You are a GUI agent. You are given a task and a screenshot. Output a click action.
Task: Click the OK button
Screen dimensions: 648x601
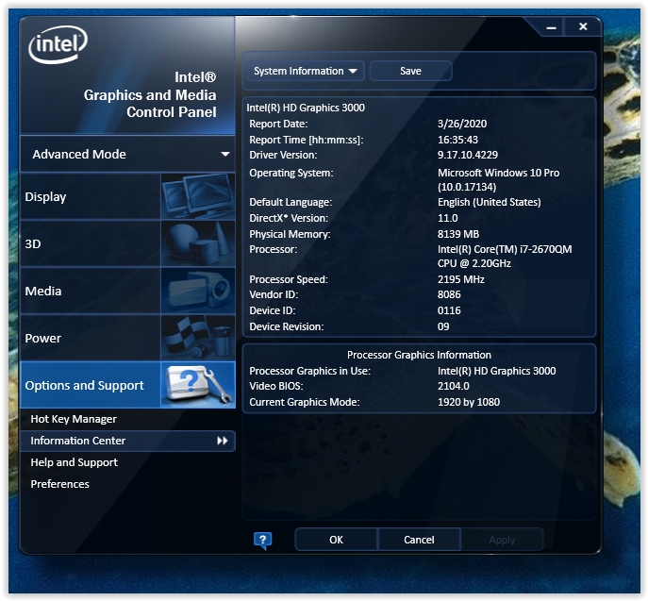(336, 540)
